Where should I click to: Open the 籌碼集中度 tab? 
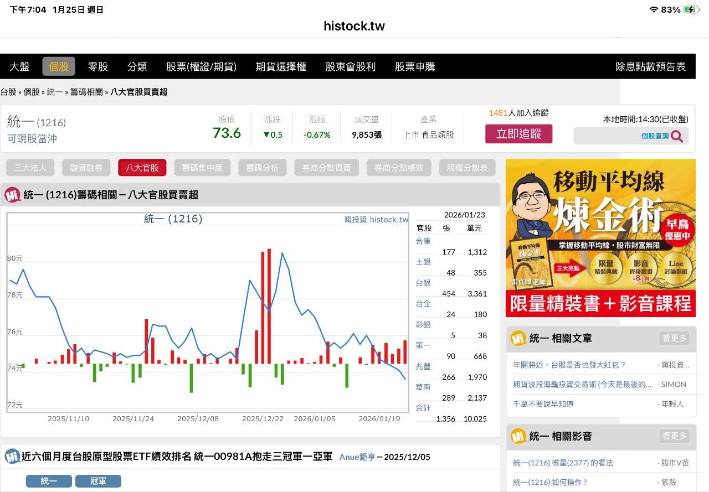coord(202,167)
